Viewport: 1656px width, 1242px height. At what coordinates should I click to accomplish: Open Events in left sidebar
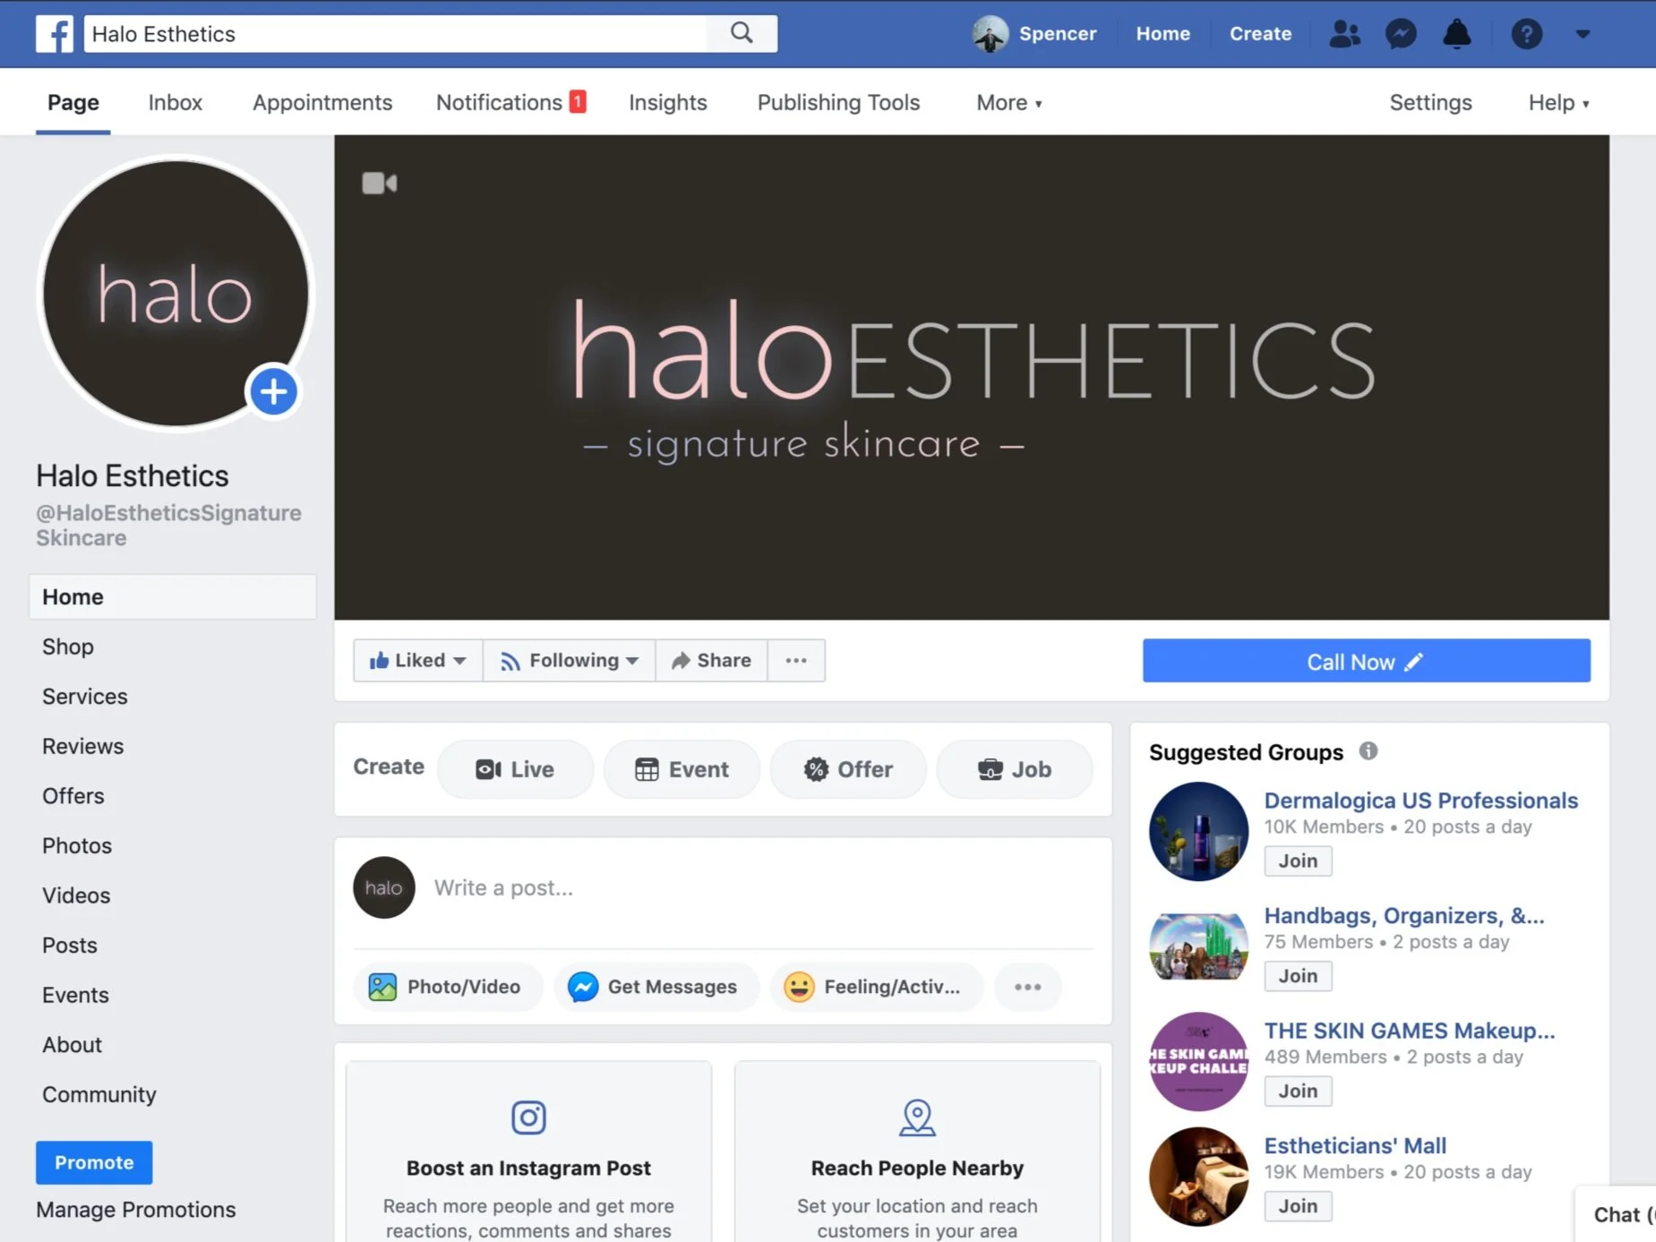point(75,995)
